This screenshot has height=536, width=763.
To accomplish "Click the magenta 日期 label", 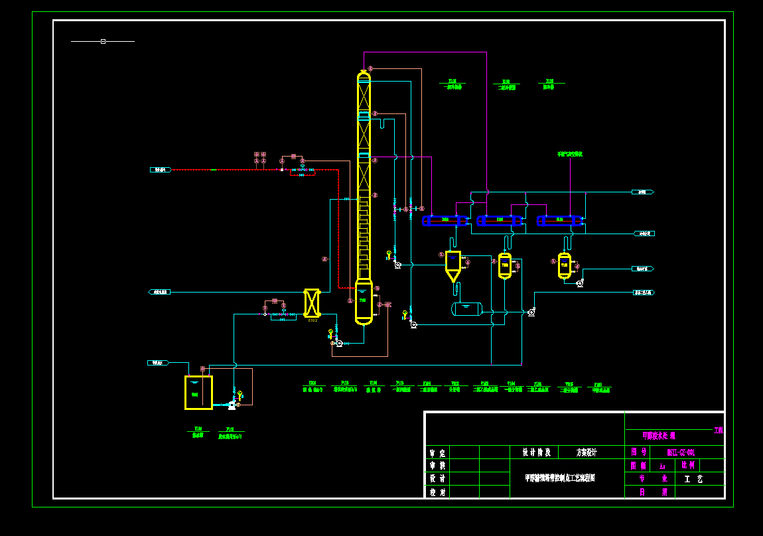I will [653, 492].
